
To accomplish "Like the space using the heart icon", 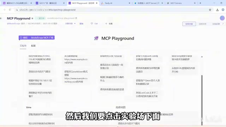I will click(92, 24).
